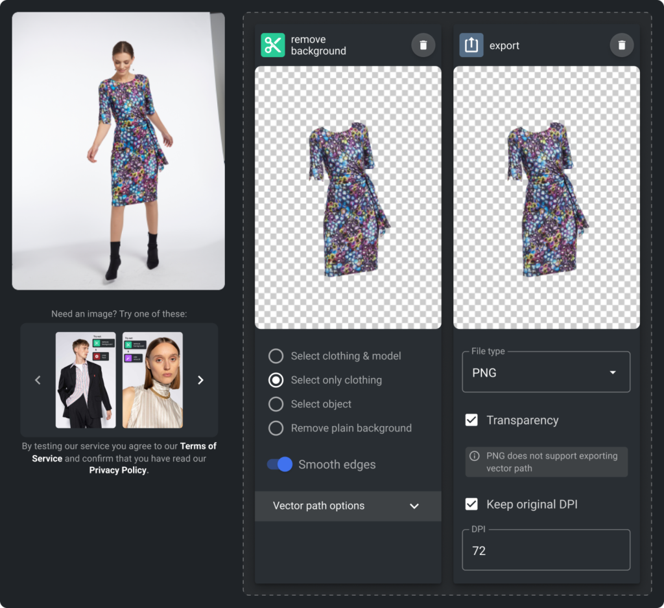Go to next sample images arrow
This screenshot has width=664, height=608.
click(201, 380)
